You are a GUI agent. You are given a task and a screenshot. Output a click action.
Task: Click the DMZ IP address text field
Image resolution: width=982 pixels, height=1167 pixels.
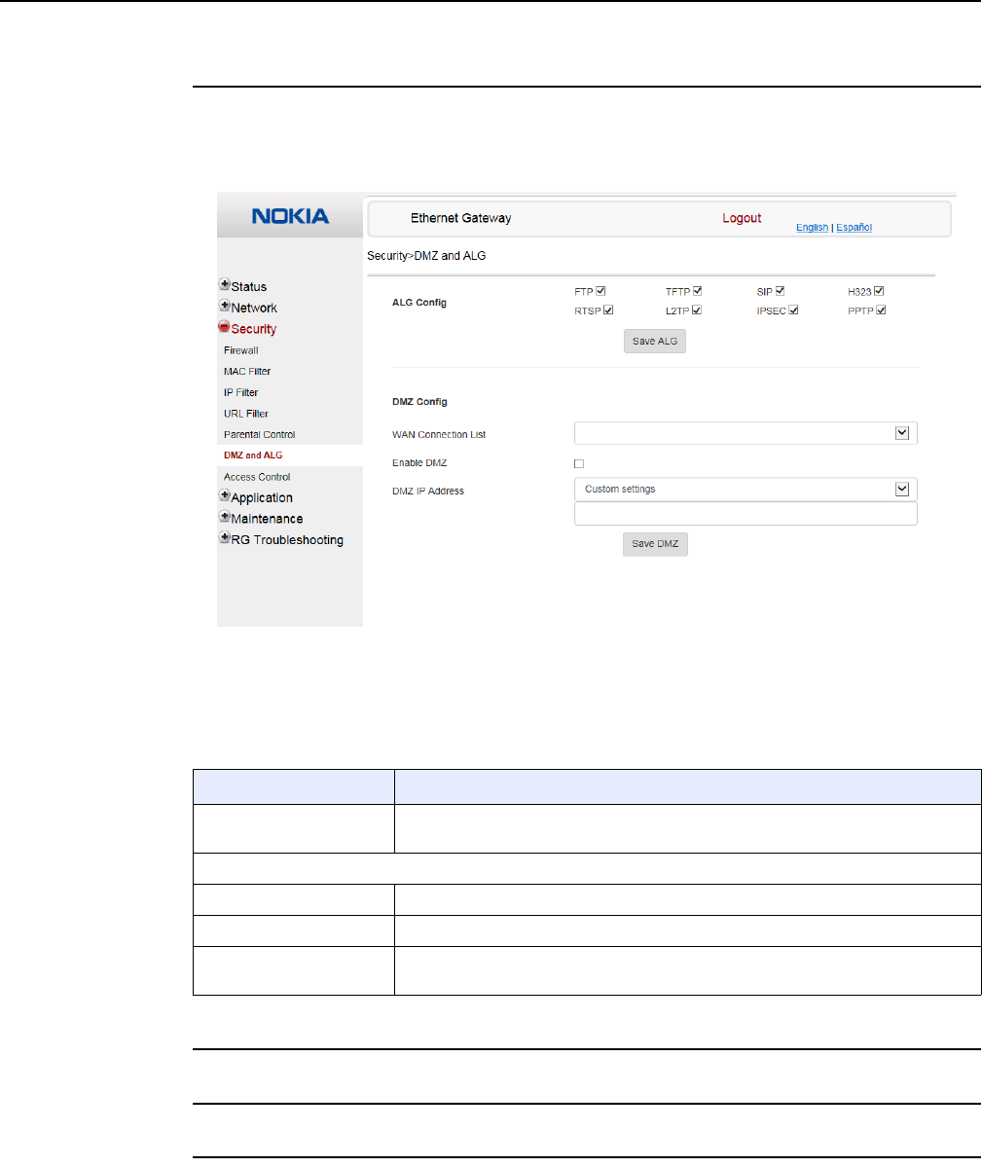746,514
